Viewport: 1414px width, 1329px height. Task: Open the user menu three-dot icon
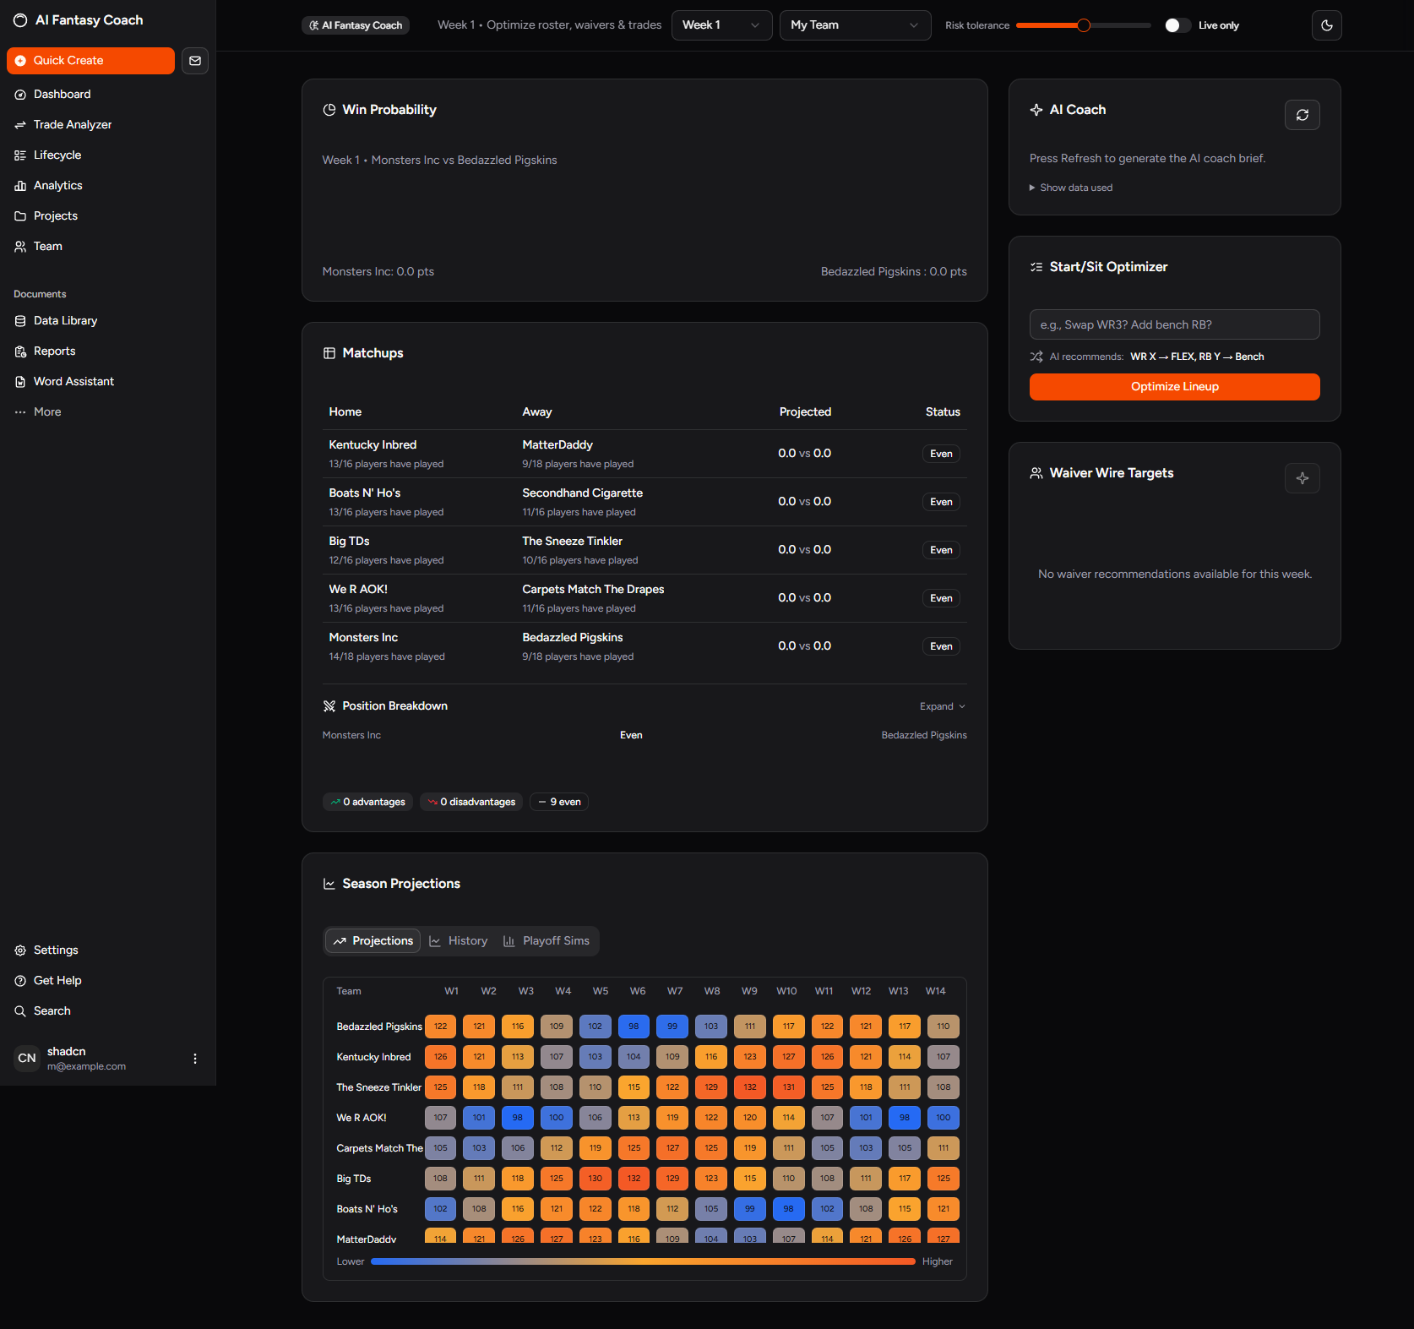pyautogui.click(x=195, y=1059)
